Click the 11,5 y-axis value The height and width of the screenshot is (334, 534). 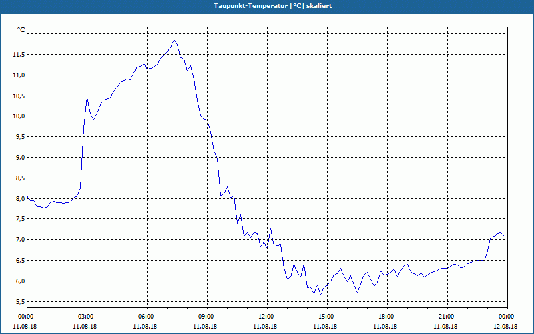coord(19,55)
